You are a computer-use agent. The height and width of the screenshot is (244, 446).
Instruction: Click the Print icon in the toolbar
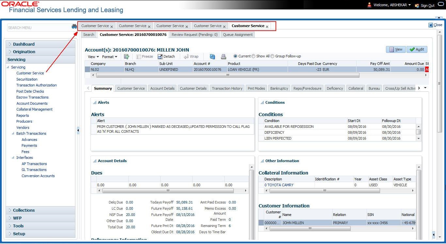(x=223, y=56)
